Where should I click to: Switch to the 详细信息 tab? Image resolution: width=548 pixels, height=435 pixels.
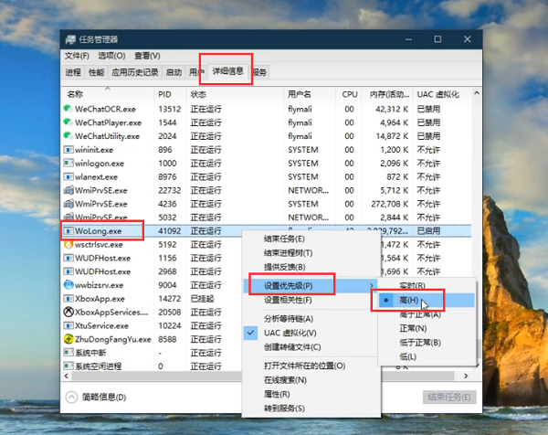pos(227,71)
